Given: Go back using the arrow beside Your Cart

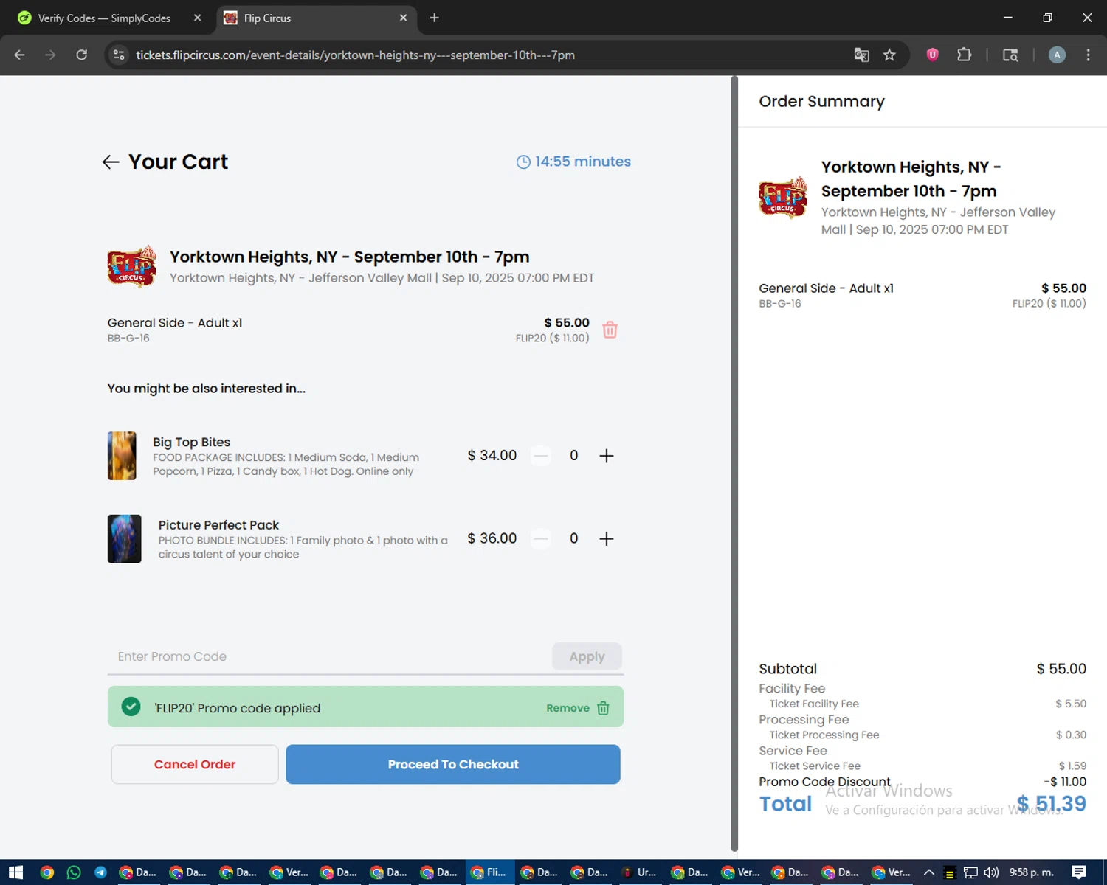Looking at the screenshot, I should tap(111, 162).
